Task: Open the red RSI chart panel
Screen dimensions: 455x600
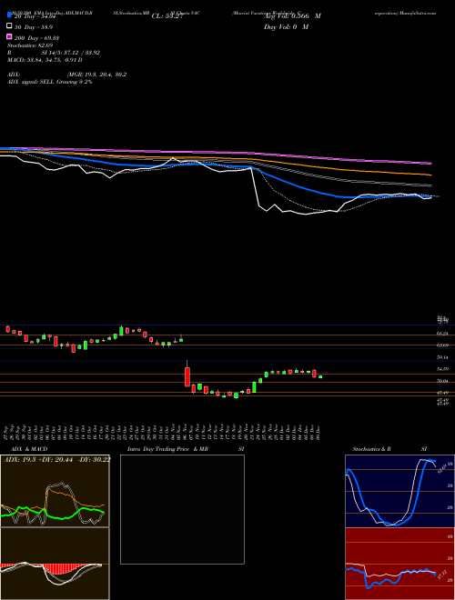Action: pos(399,564)
